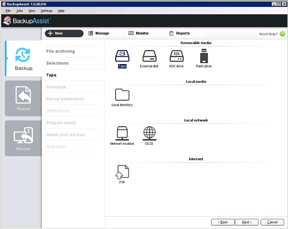Go to the Schedule step
Viewport: 288px width, 229px height.
73,87
